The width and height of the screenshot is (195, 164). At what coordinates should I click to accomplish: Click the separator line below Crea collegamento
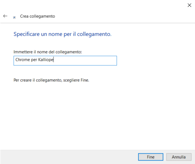(97, 23)
